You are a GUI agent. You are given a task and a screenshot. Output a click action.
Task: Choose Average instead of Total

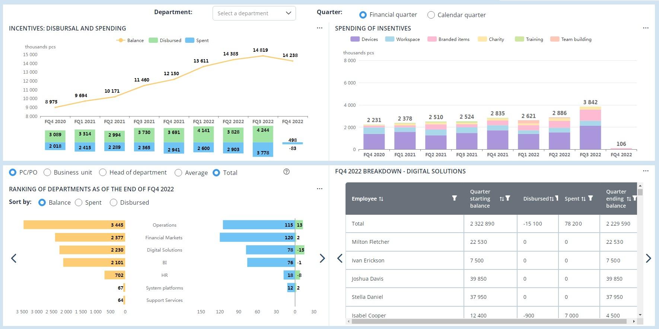click(178, 173)
